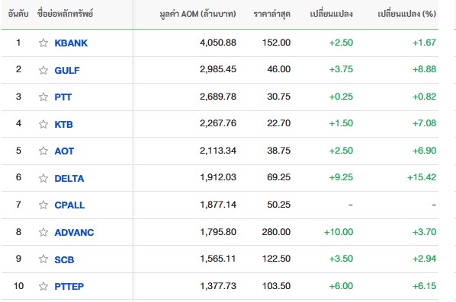The width and height of the screenshot is (456, 302).
Task: Toggle favorite star for KBANK
Action: click(x=43, y=43)
